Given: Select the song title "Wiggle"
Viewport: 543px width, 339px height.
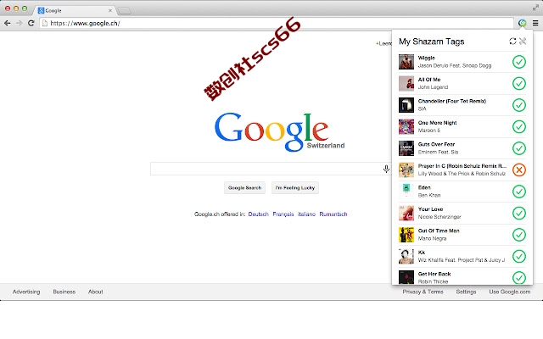Looking at the screenshot, I should point(426,58).
